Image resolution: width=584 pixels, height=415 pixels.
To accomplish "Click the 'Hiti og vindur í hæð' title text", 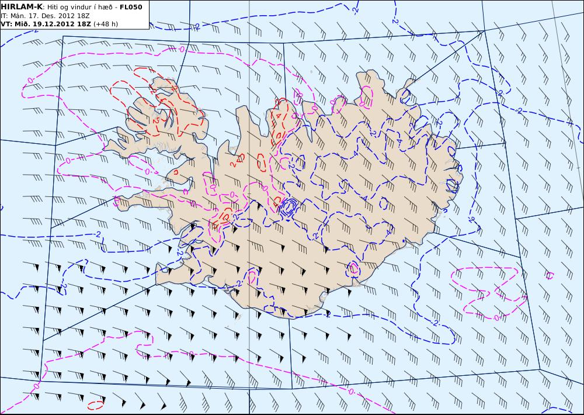I will click(x=79, y=7).
